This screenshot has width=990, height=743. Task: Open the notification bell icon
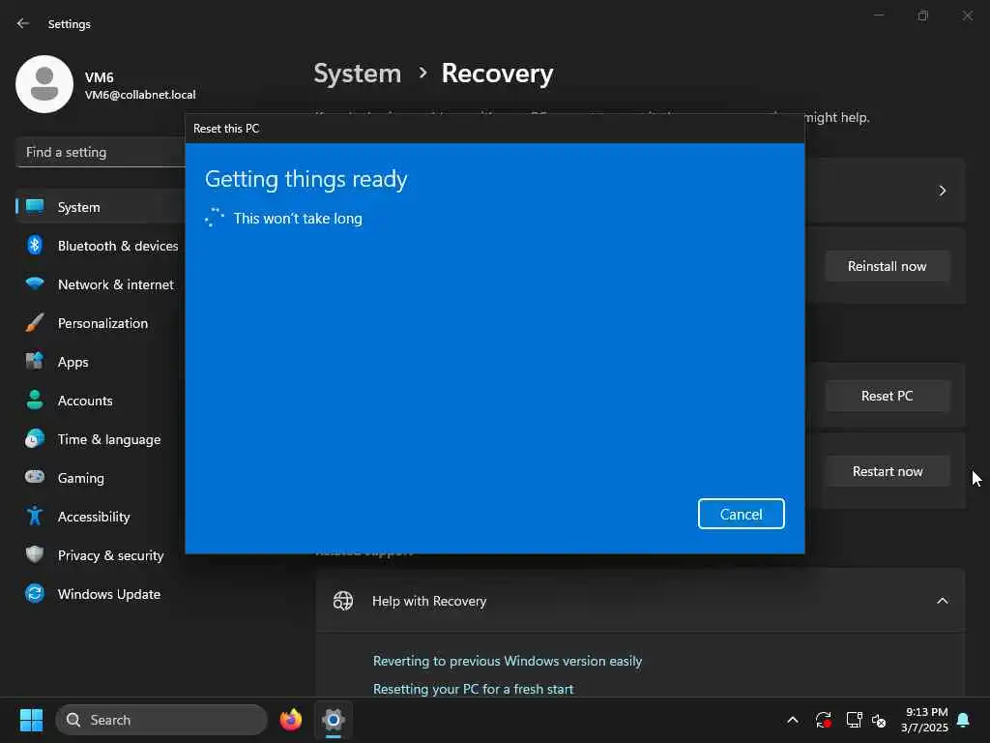pyautogui.click(x=964, y=720)
